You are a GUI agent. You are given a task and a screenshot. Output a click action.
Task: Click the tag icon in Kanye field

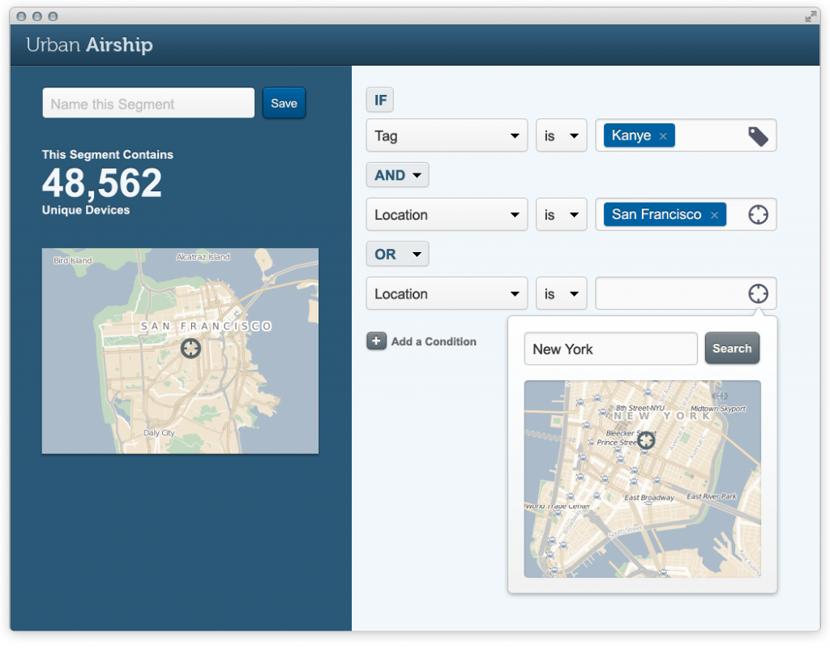(758, 136)
